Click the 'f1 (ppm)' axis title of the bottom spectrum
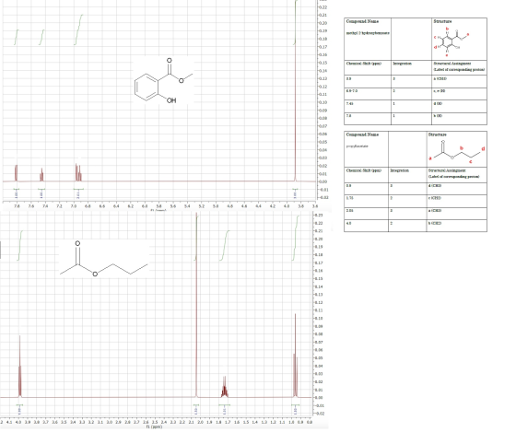This screenshot has height=432, width=516. (155, 426)
